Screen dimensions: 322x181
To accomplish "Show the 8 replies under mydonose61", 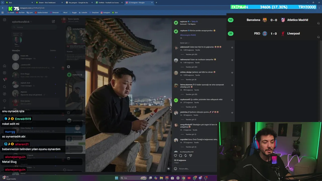I will 191,107.
